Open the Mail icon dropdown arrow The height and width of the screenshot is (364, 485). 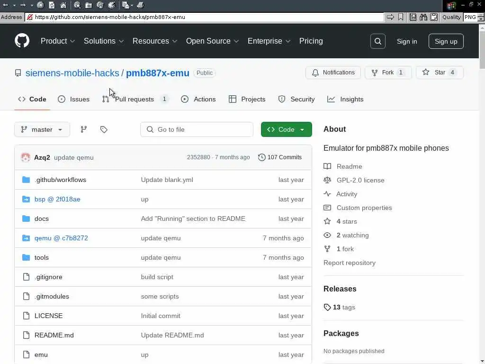[x=132, y=5]
